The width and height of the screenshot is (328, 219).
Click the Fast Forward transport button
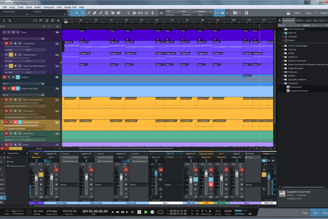tap(123, 212)
